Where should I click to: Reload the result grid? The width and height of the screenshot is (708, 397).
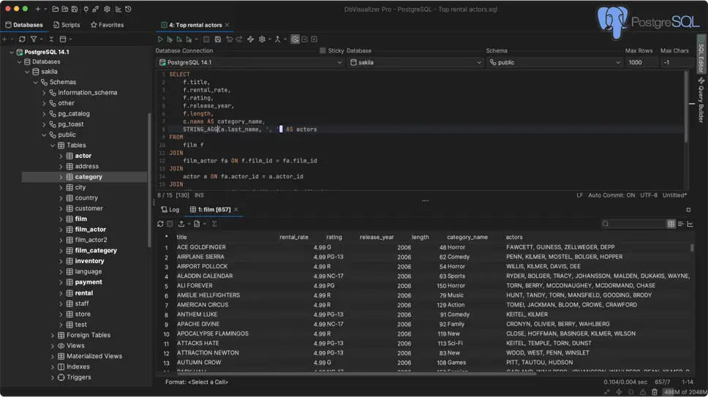point(160,224)
